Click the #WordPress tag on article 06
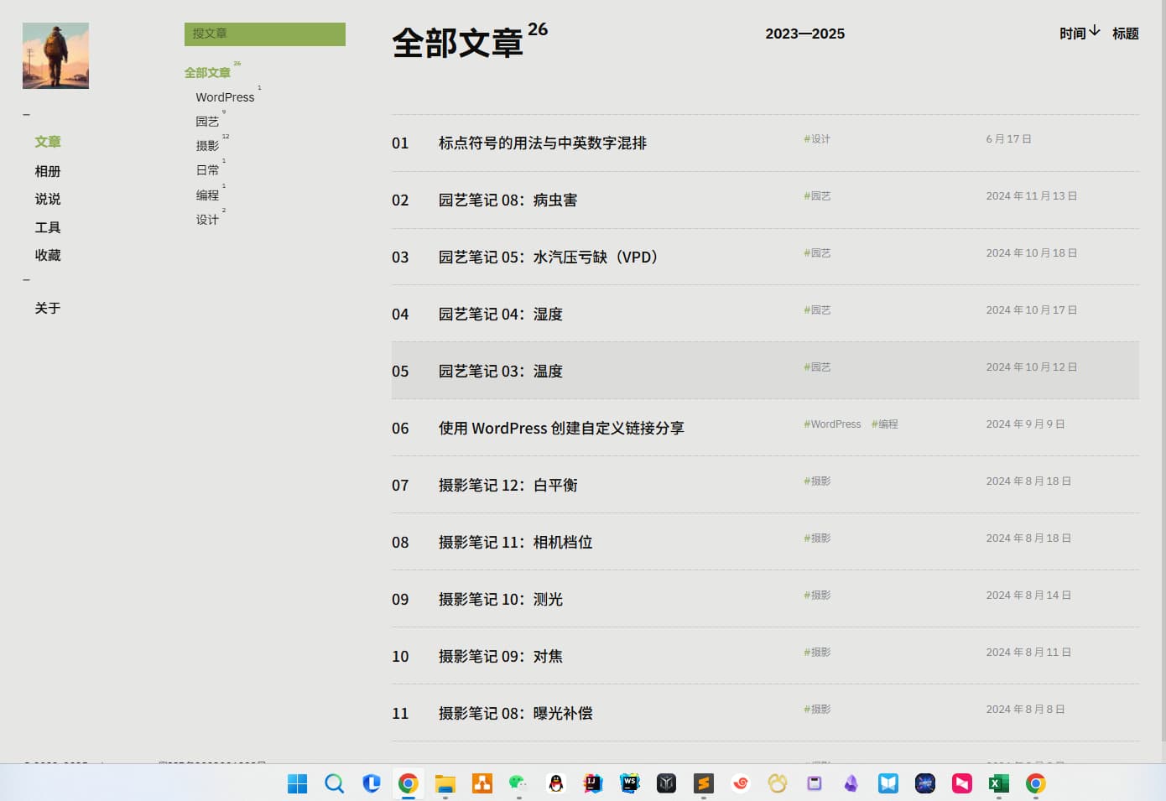The height and width of the screenshot is (801, 1166). pos(832,424)
